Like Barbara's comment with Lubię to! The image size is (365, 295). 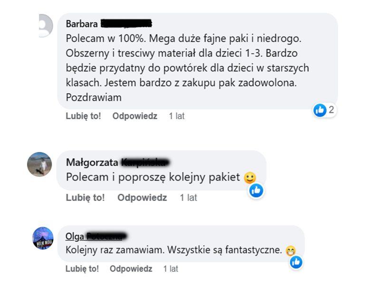point(83,116)
